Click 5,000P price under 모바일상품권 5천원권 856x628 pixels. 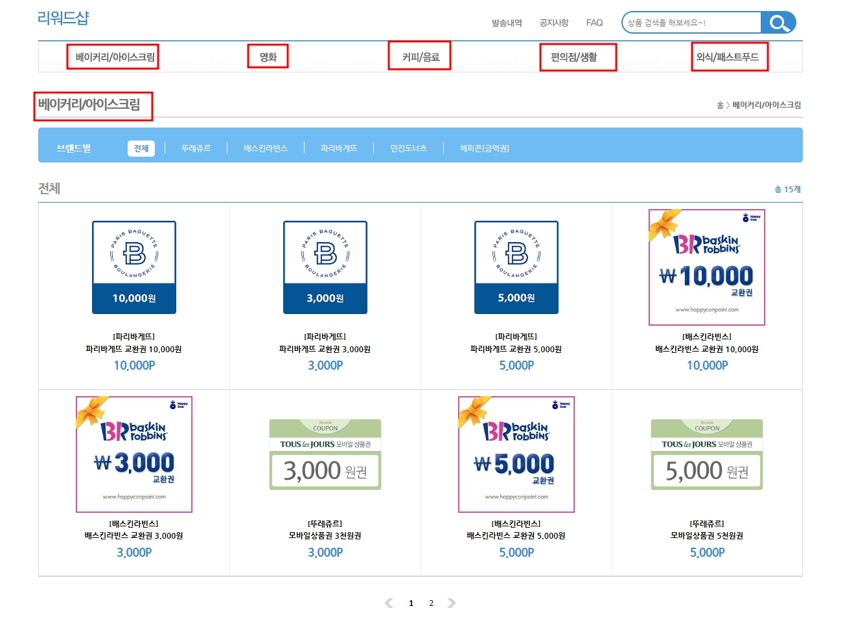pos(707,552)
